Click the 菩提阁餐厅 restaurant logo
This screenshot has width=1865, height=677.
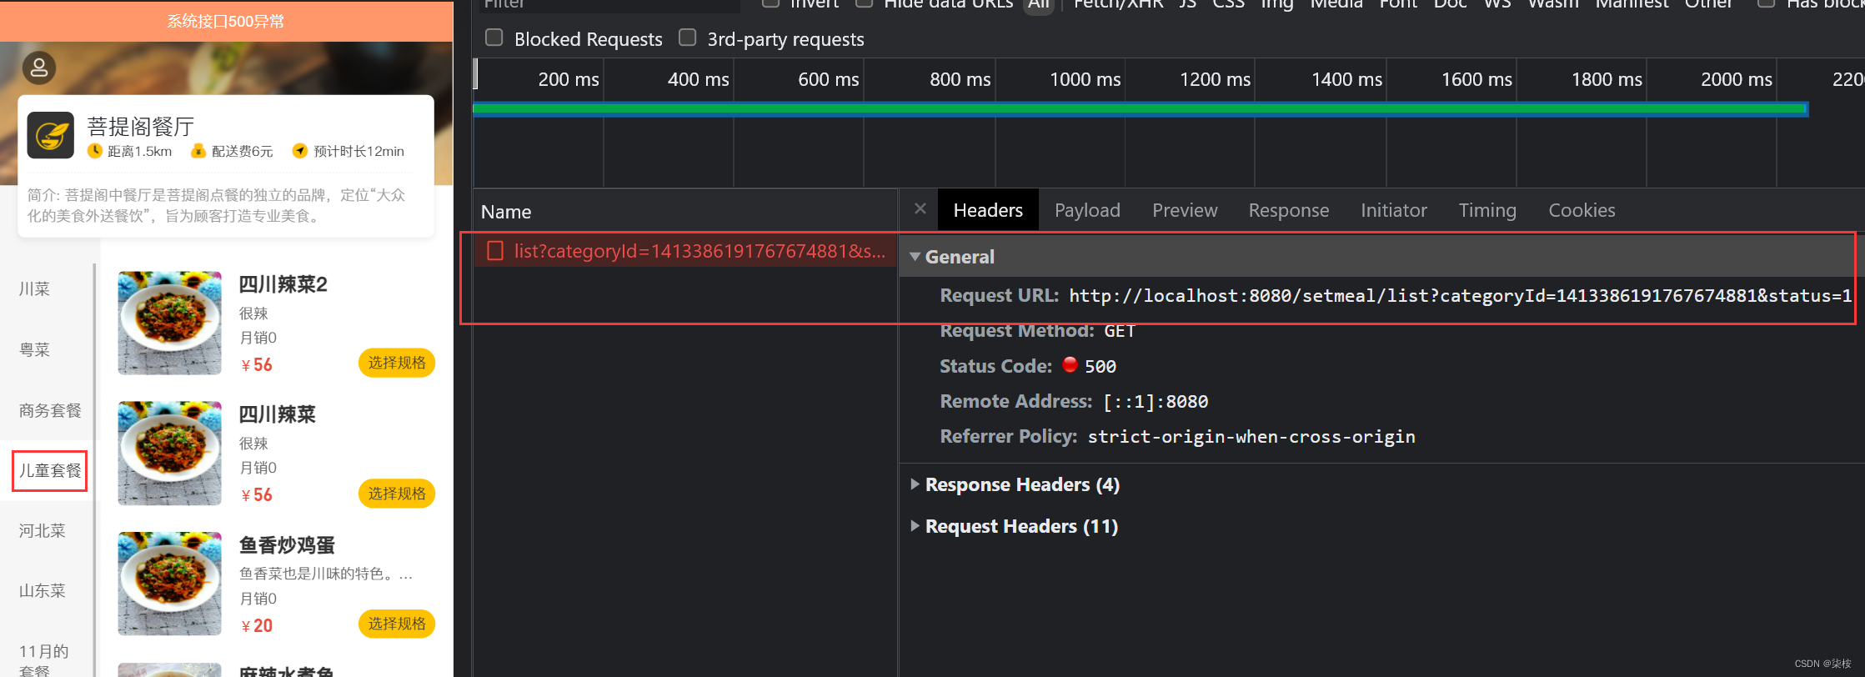click(51, 135)
